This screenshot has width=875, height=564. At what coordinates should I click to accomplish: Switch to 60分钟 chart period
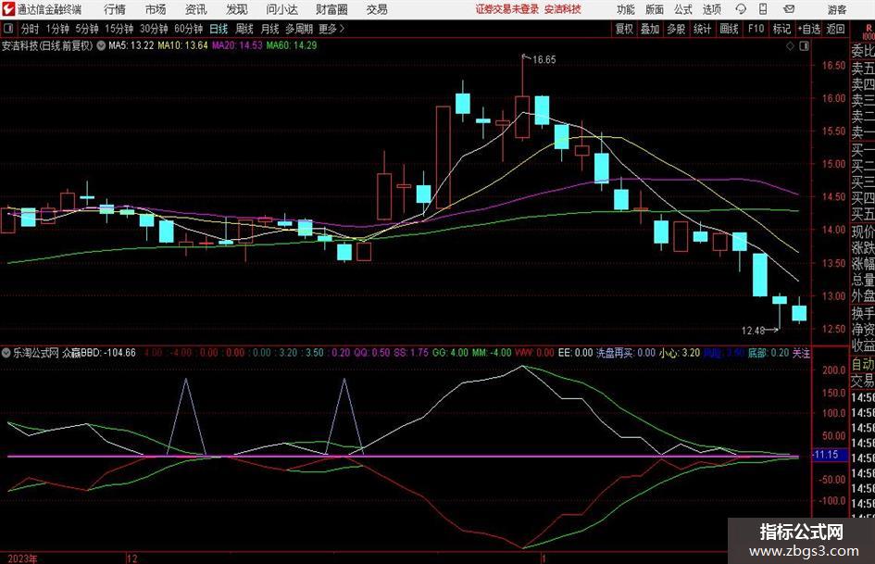point(188,29)
